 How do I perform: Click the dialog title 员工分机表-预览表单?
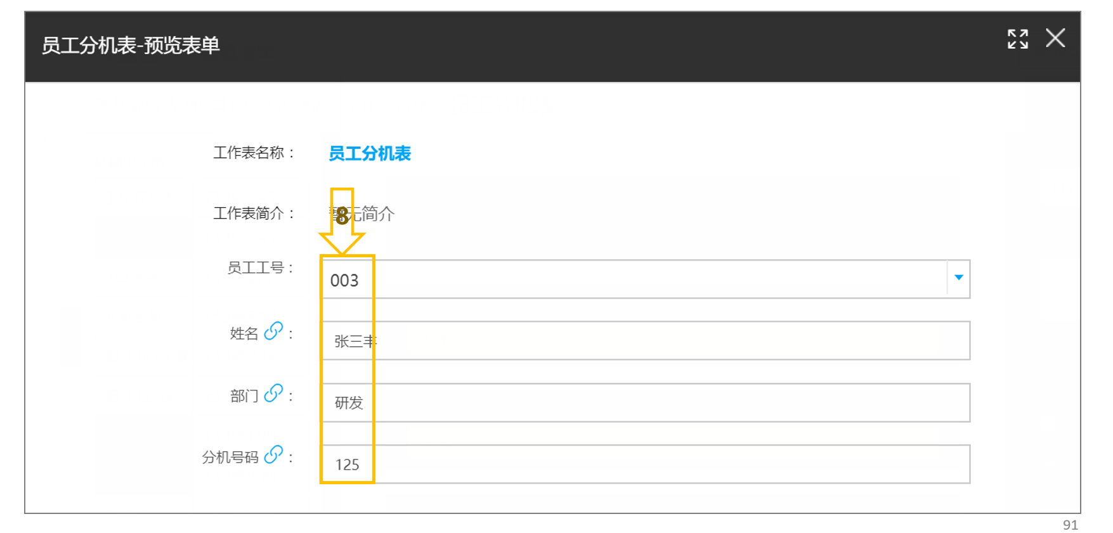click(131, 46)
